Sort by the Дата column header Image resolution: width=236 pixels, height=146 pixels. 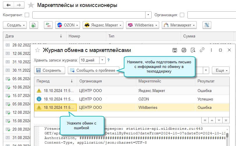35,36
